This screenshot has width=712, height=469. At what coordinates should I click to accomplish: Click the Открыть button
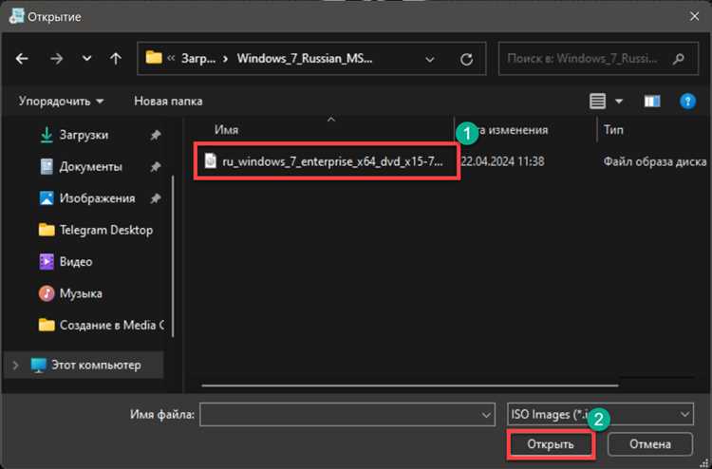[x=550, y=444]
